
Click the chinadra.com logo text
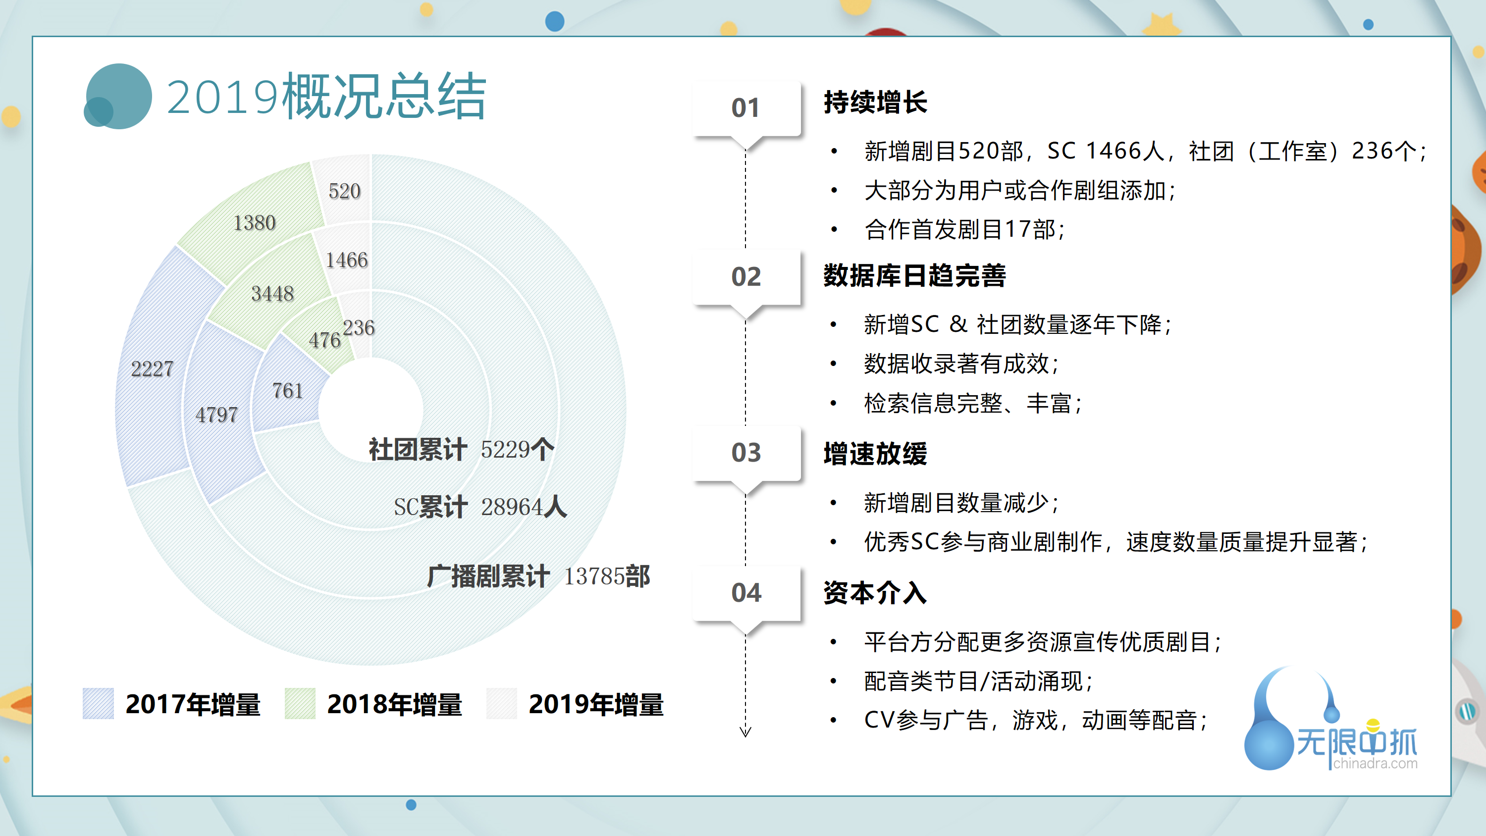coord(1375,763)
